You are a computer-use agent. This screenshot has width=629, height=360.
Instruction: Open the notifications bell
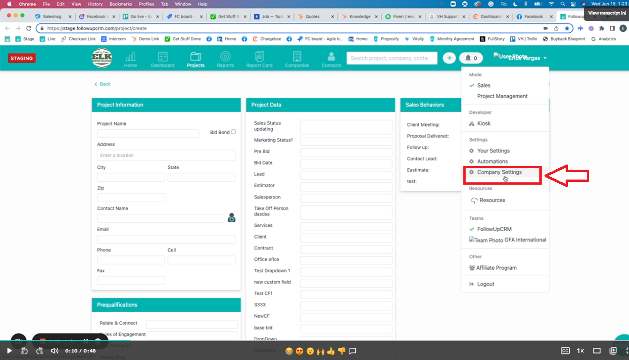point(471,58)
